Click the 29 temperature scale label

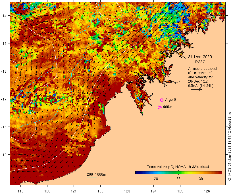click(178, 179)
